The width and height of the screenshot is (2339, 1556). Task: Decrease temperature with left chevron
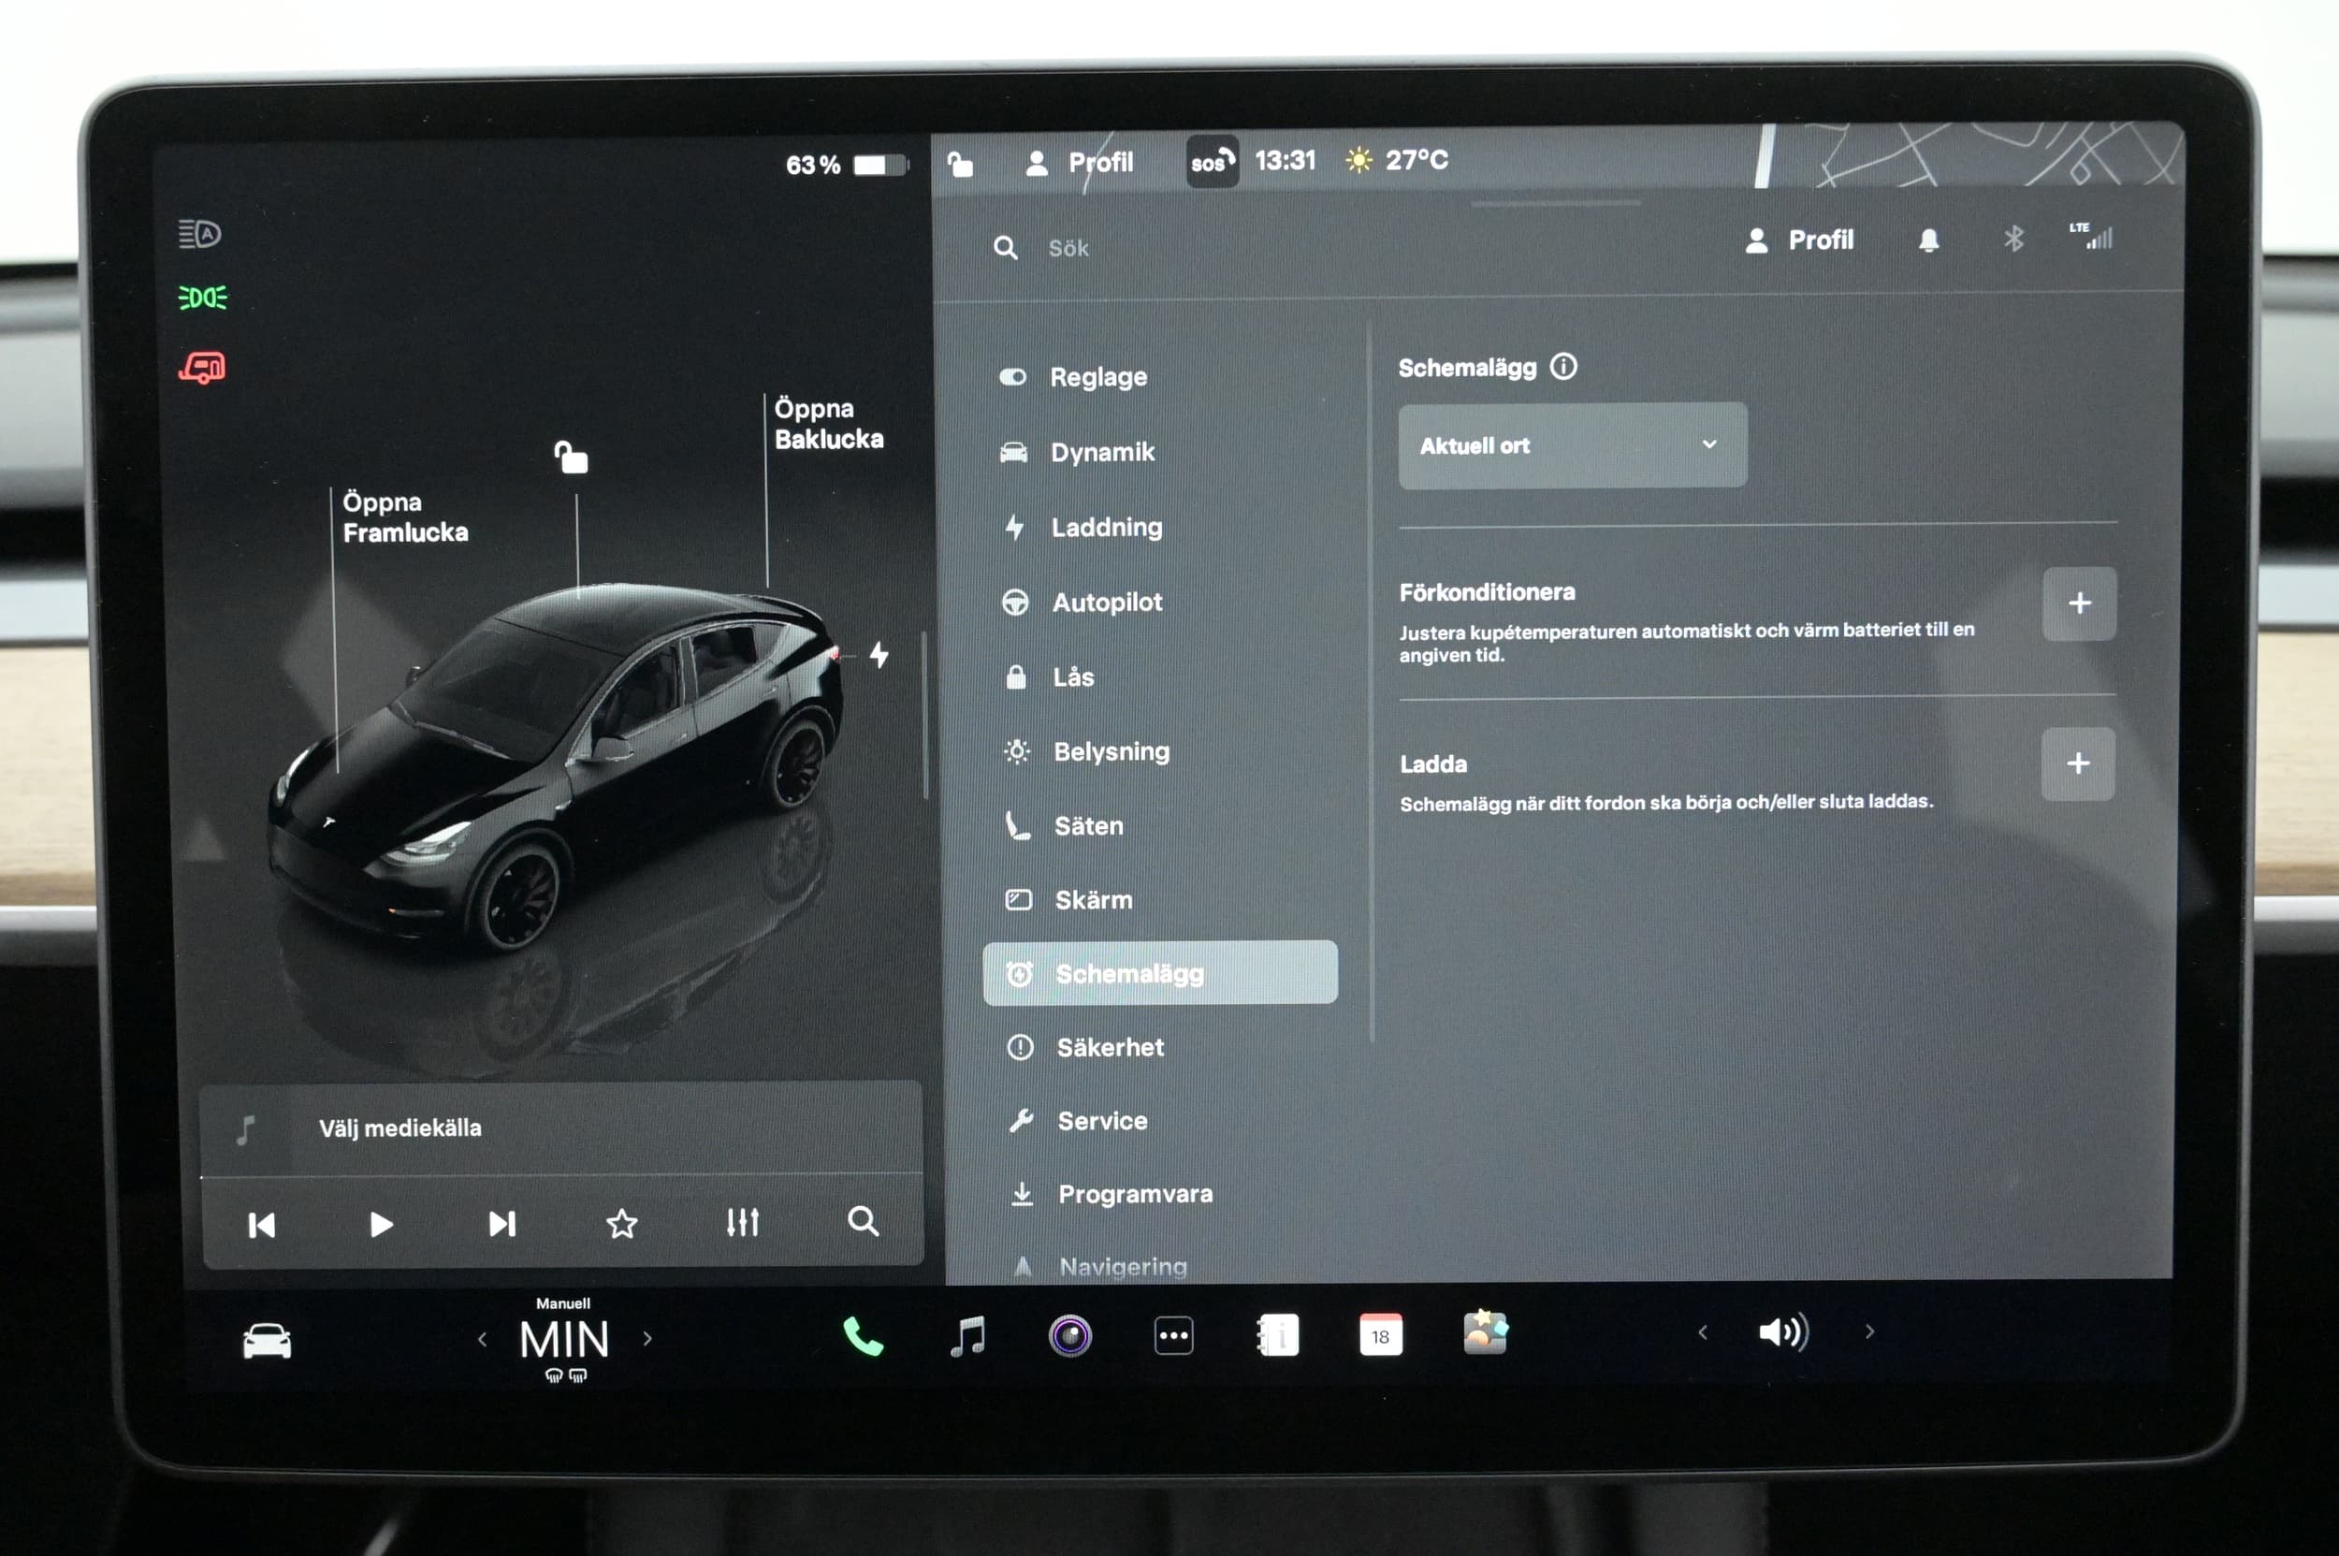point(482,1340)
